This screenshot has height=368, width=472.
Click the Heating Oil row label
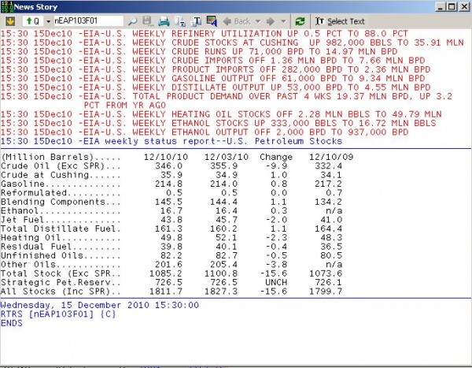pyautogui.click(x=61, y=238)
